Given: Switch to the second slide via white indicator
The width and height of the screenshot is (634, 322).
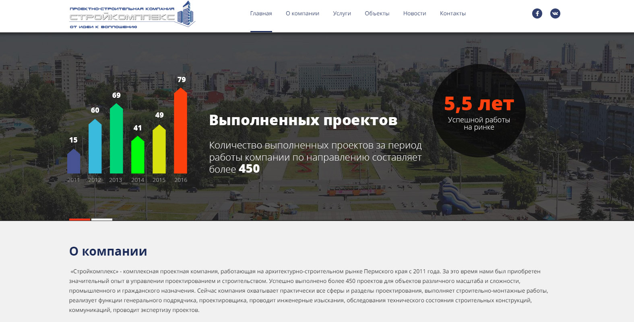Looking at the screenshot, I should [102, 219].
